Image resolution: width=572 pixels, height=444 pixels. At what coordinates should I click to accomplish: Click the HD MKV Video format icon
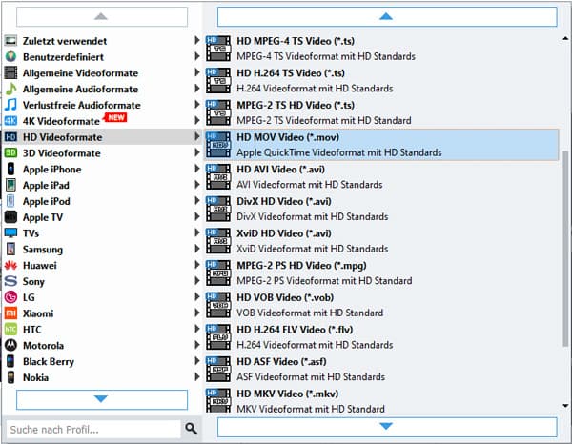[x=218, y=400]
